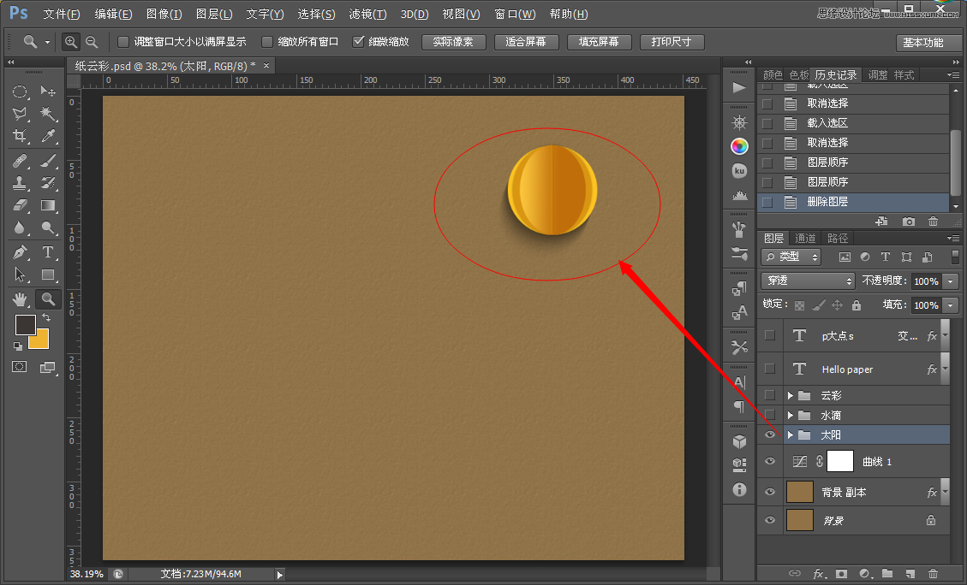Enable resize window to fit checkbox
Image resolution: width=967 pixels, height=585 pixels.
point(123,42)
